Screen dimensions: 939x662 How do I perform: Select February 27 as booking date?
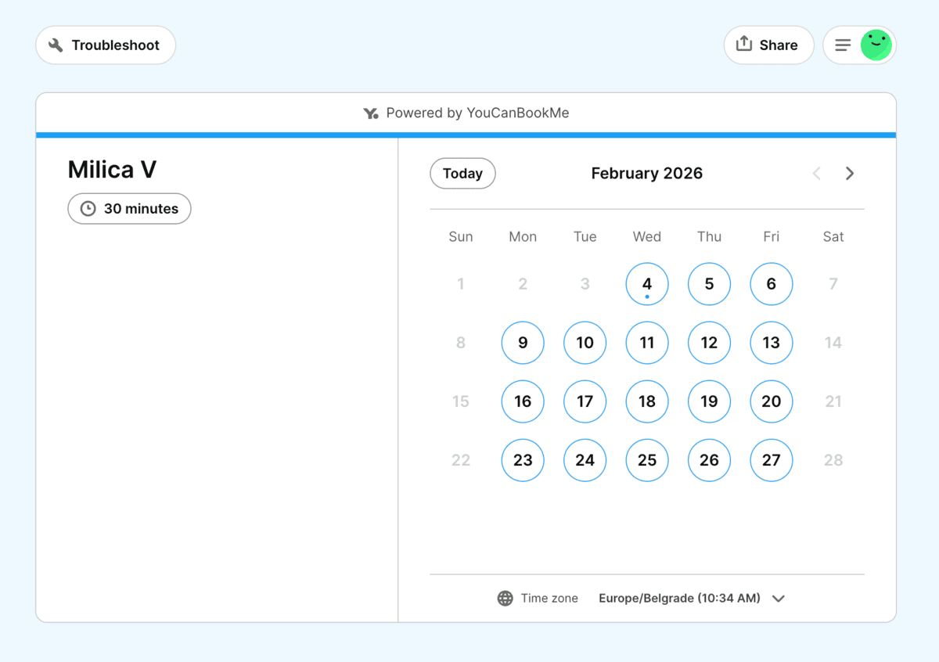pos(772,460)
